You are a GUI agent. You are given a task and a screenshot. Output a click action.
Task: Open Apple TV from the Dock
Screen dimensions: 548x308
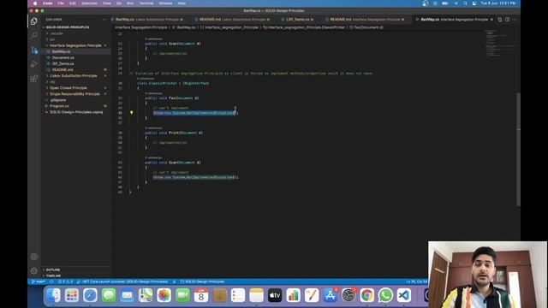[x=275, y=295]
